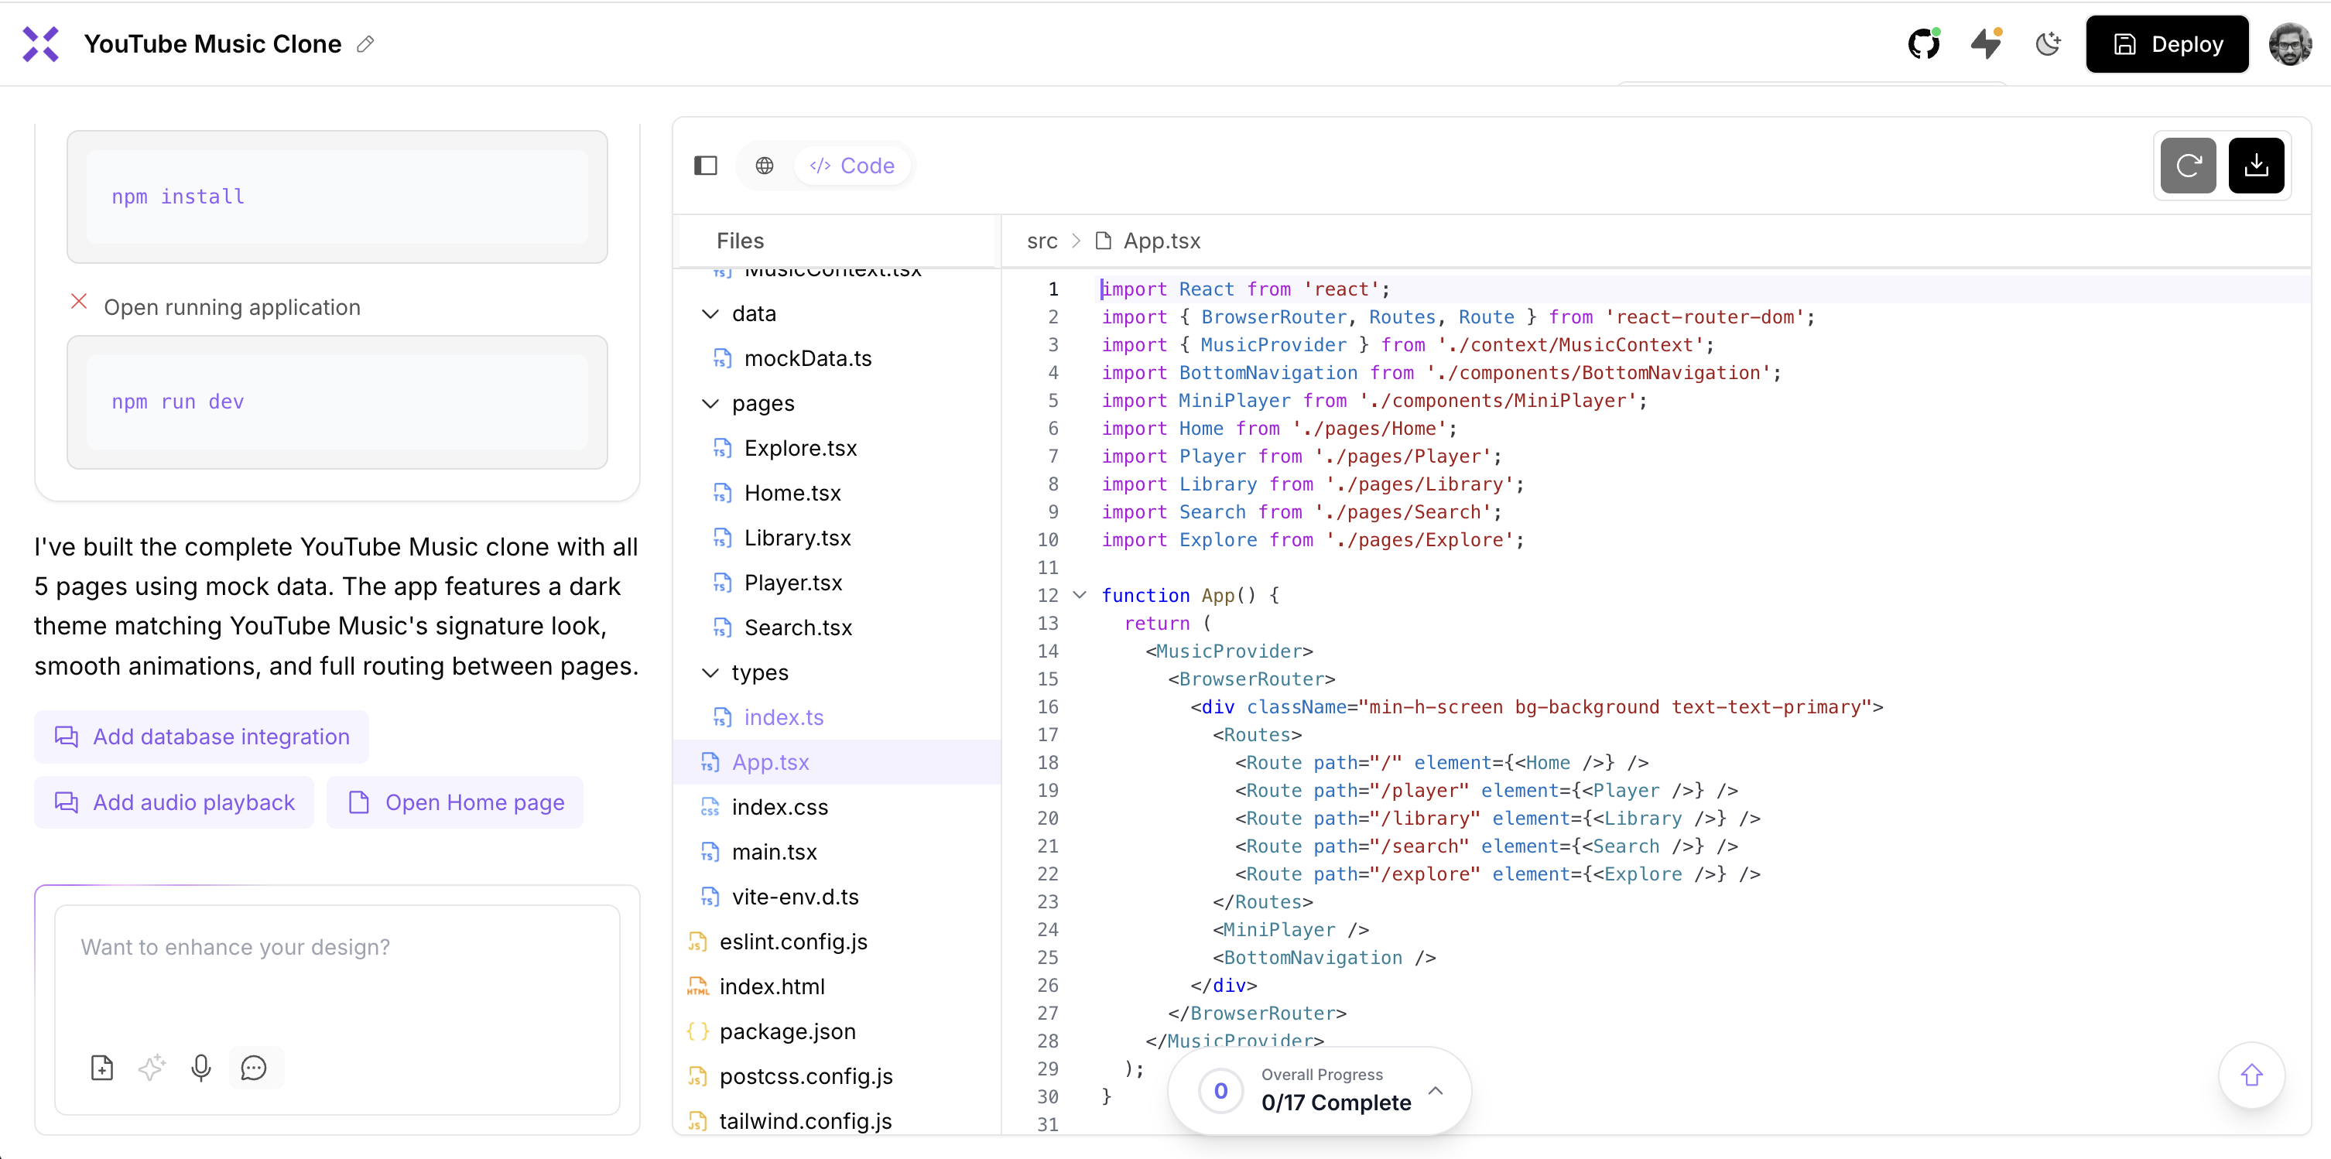Collapse the pages folder

710,404
